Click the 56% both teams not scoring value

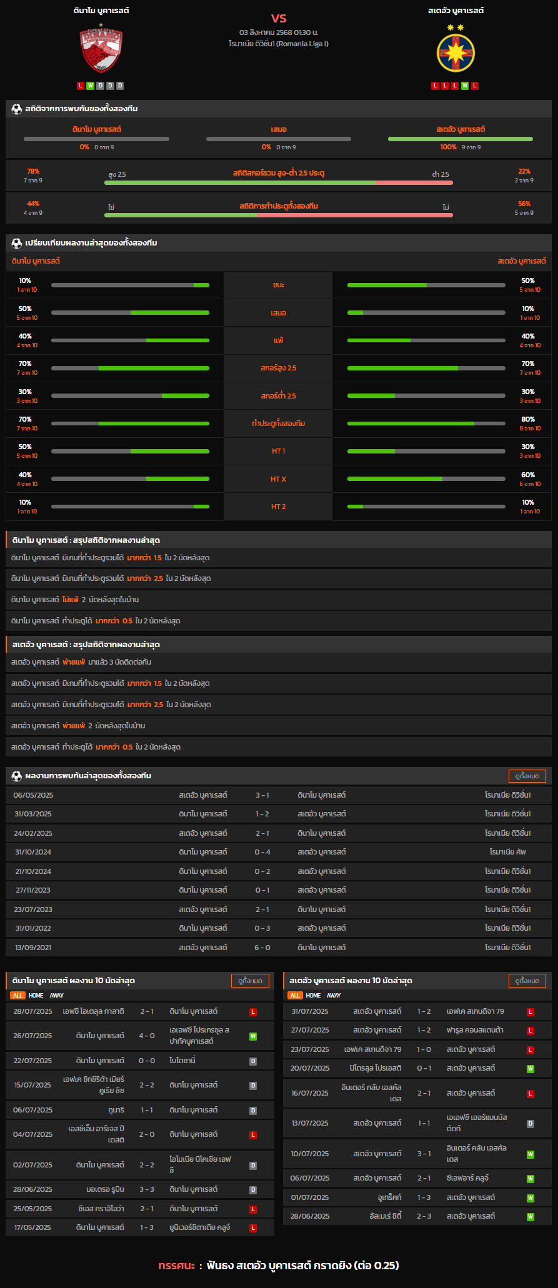click(524, 204)
